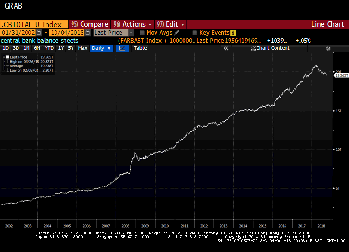Click the FARBAST Index formula text

click(157, 41)
